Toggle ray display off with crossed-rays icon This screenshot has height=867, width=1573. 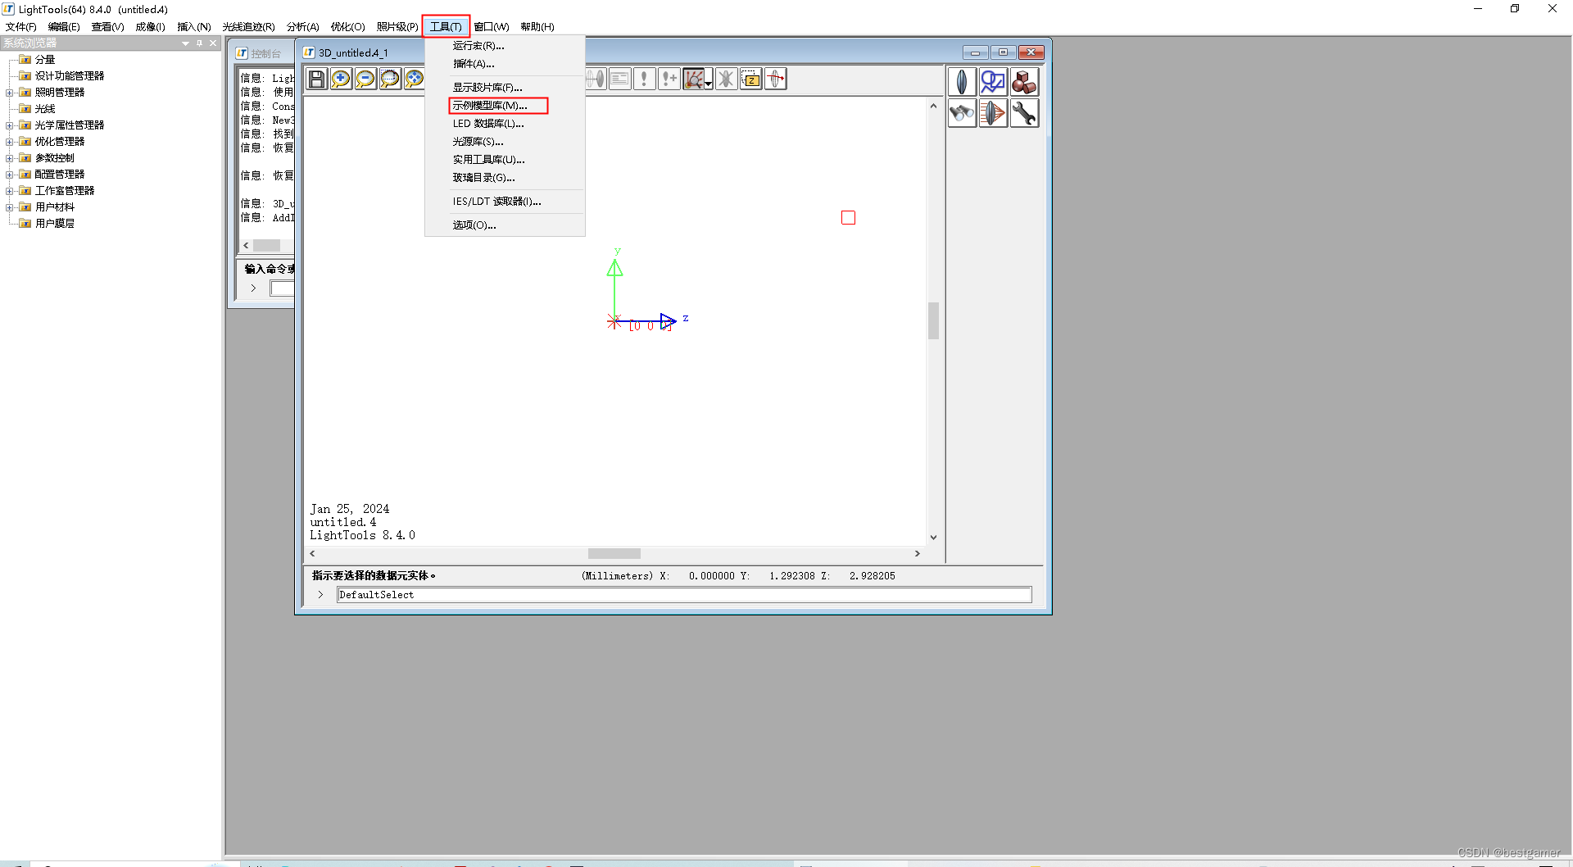coord(726,79)
